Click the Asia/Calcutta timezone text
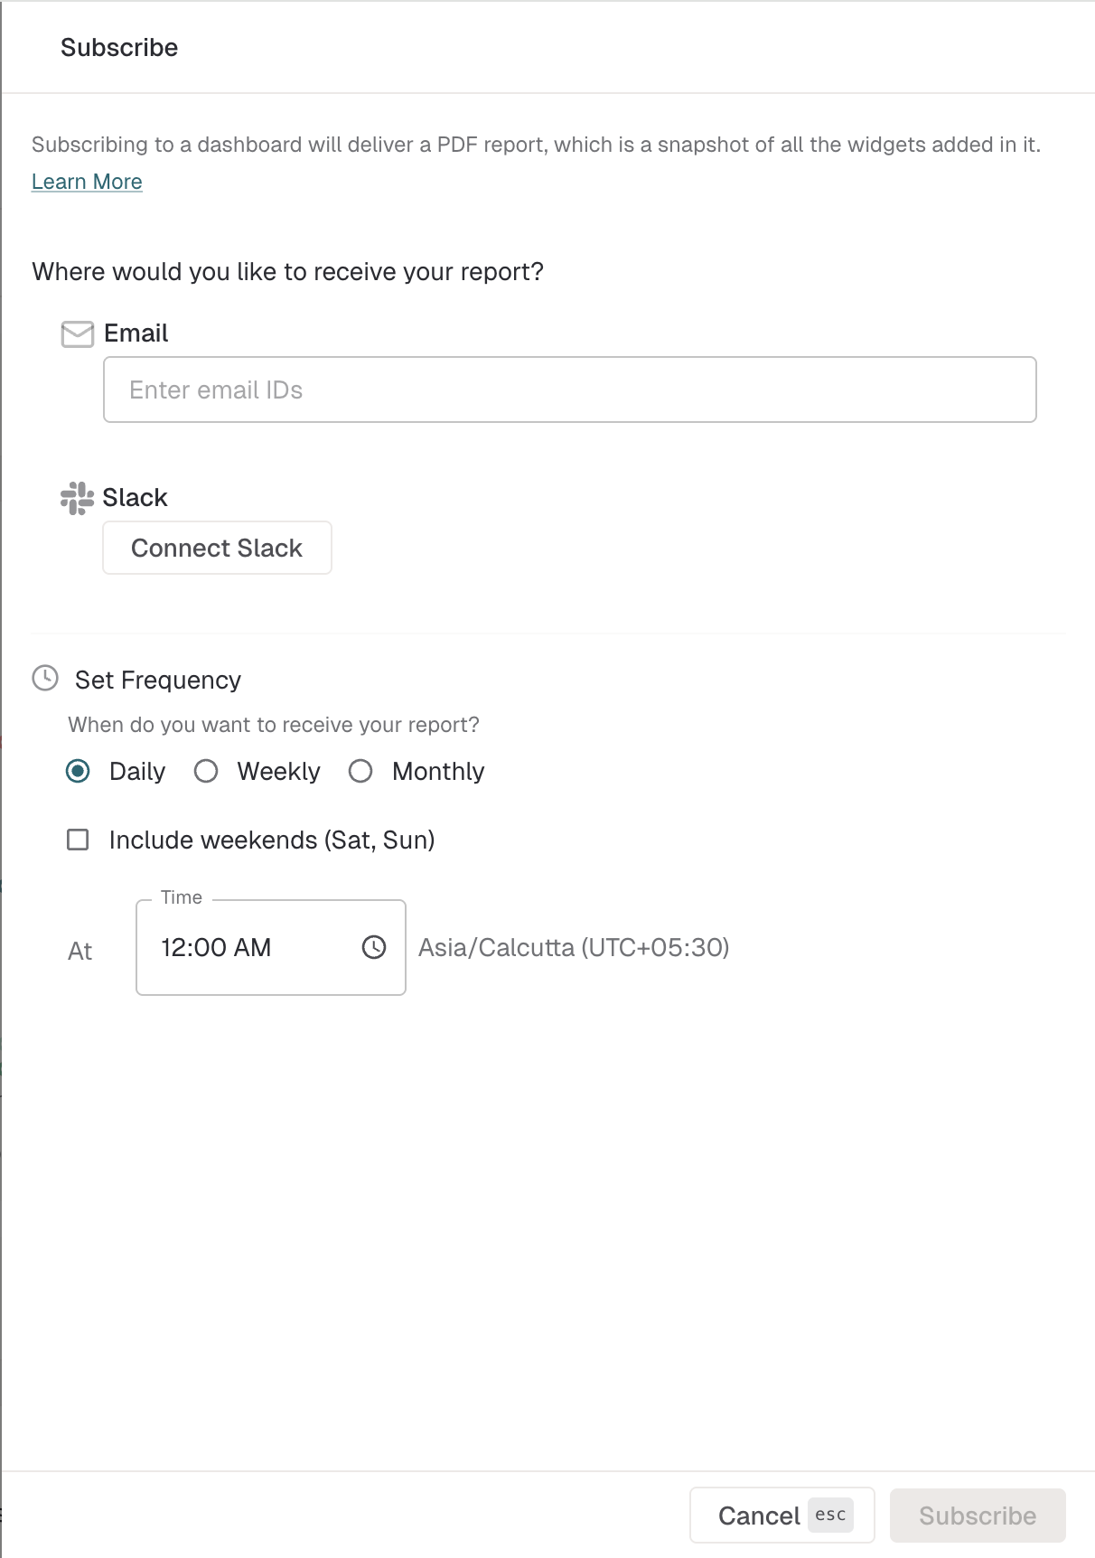The height and width of the screenshot is (1558, 1095). [x=574, y=947]
